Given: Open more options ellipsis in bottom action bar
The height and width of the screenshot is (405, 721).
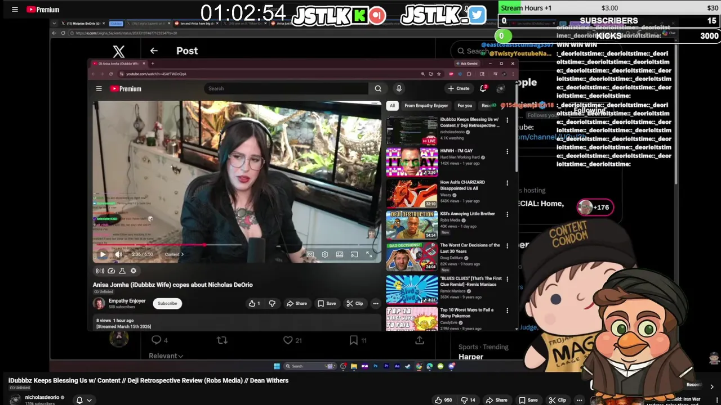Looking at the screenshot, I should coord(579,400).
